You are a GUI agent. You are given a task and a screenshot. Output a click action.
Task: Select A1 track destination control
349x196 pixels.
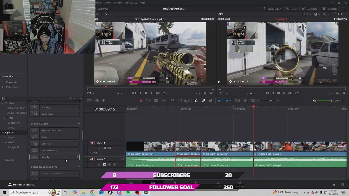coord(92,159)
